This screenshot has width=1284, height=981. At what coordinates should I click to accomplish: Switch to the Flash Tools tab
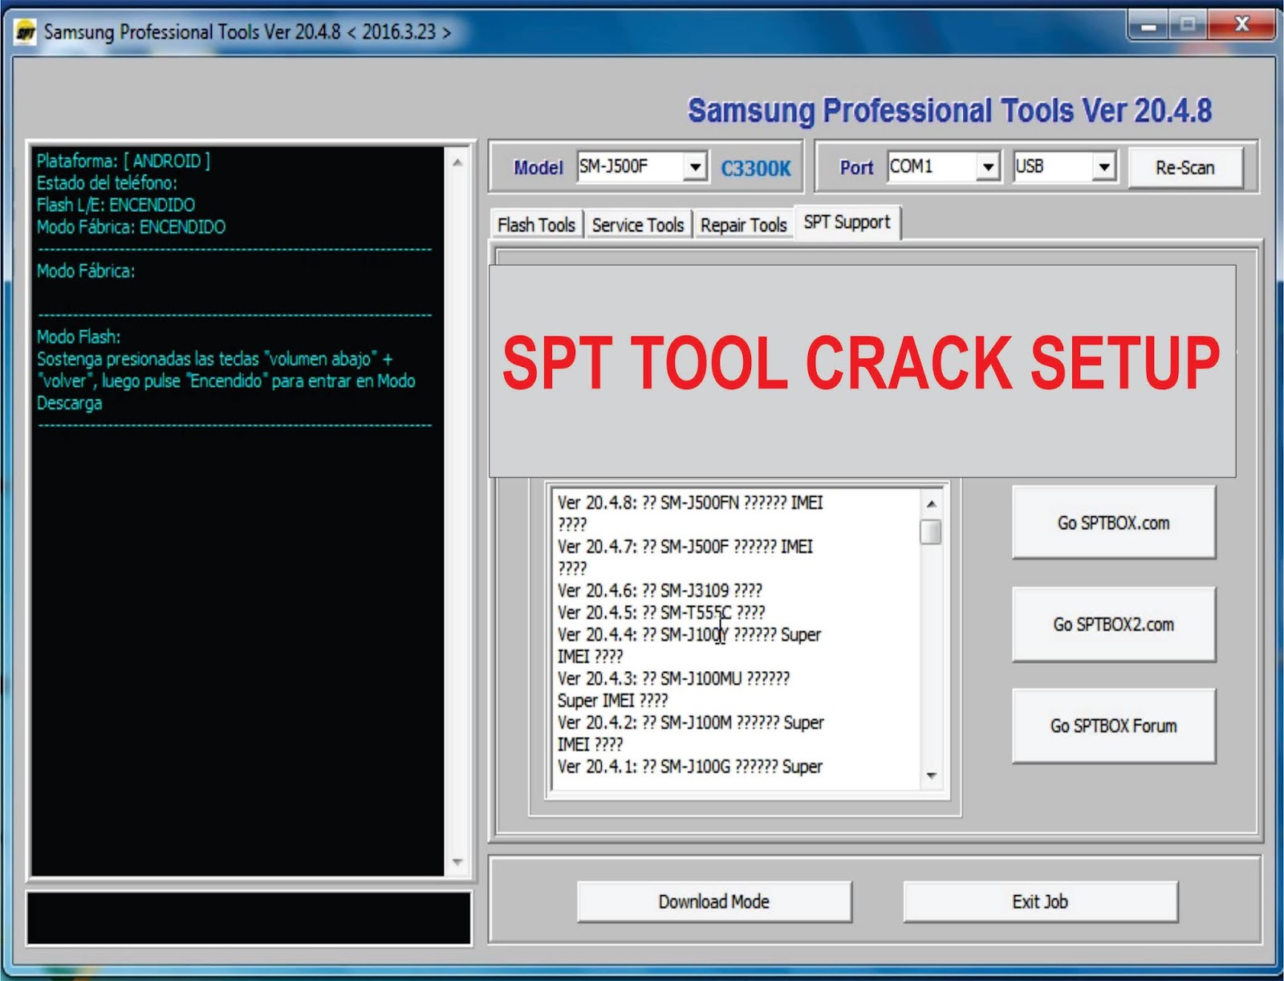(x=535, y=225)
